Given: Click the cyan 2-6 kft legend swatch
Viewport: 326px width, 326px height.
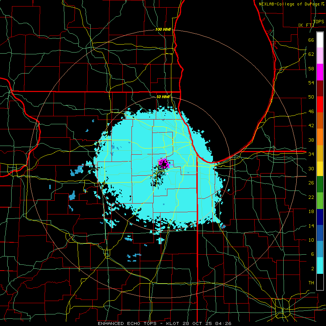Looking at the screenshot, I should [x=320, y=266].
